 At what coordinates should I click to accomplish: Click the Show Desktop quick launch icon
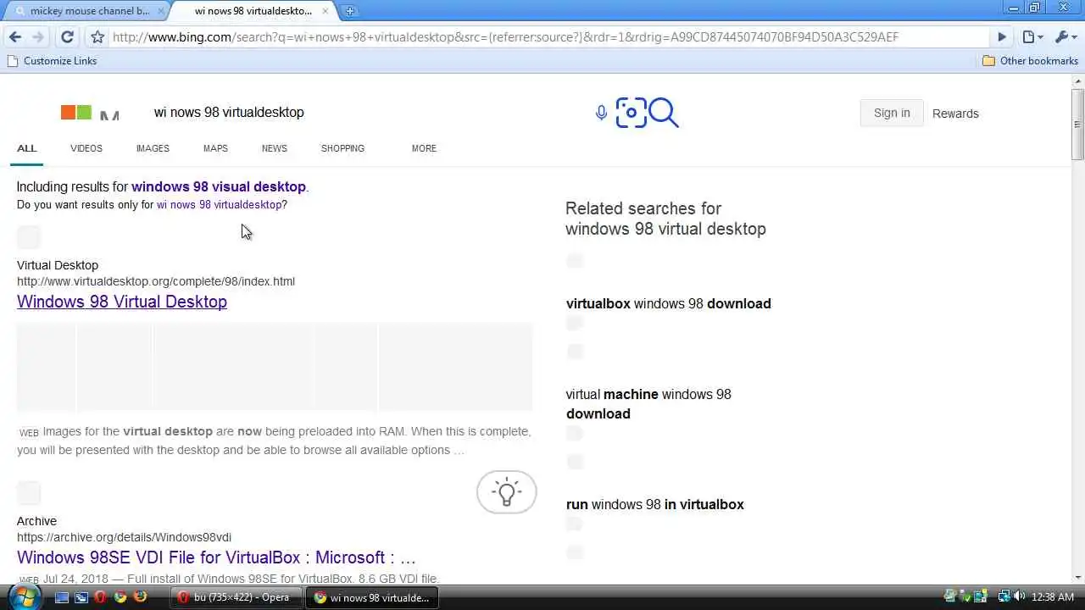click(62, 597)
